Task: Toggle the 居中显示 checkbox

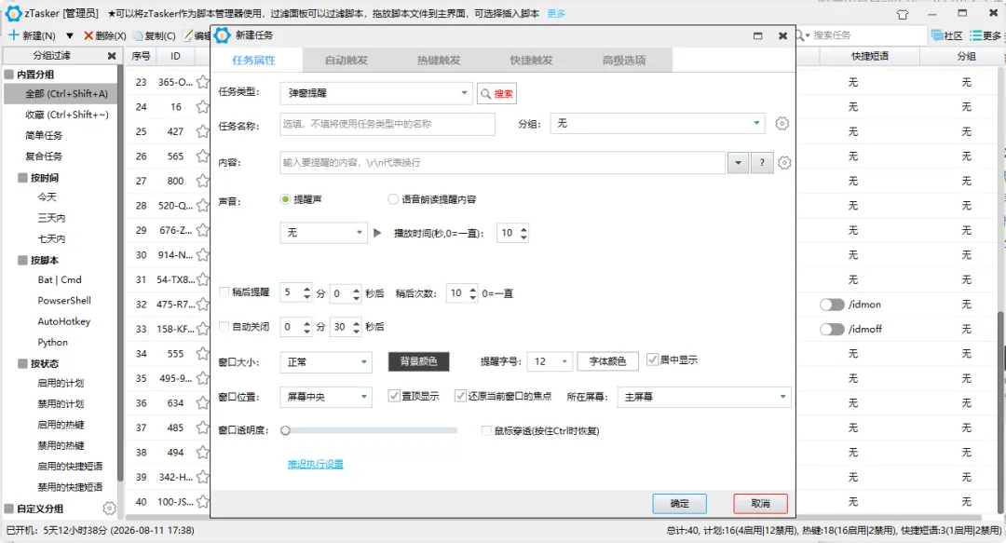Action: (x=652, y=360)
